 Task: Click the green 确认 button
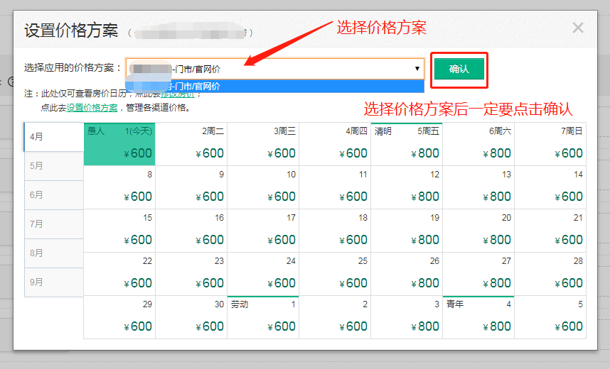tap(459, 69)
